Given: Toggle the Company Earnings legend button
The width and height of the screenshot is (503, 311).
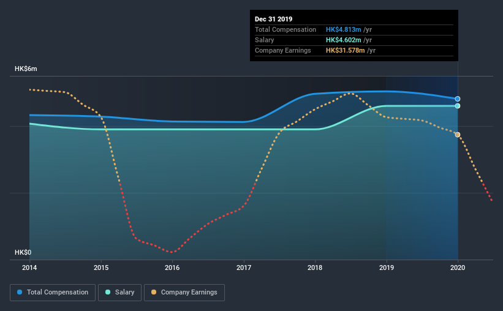Looking at the screenshot, I should click(184, 293).
